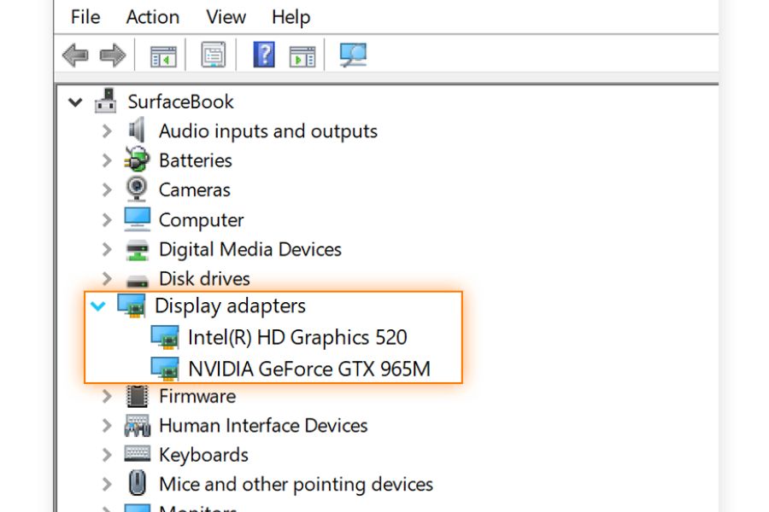Select Mice and other pointing devices

tap(296, 485)
